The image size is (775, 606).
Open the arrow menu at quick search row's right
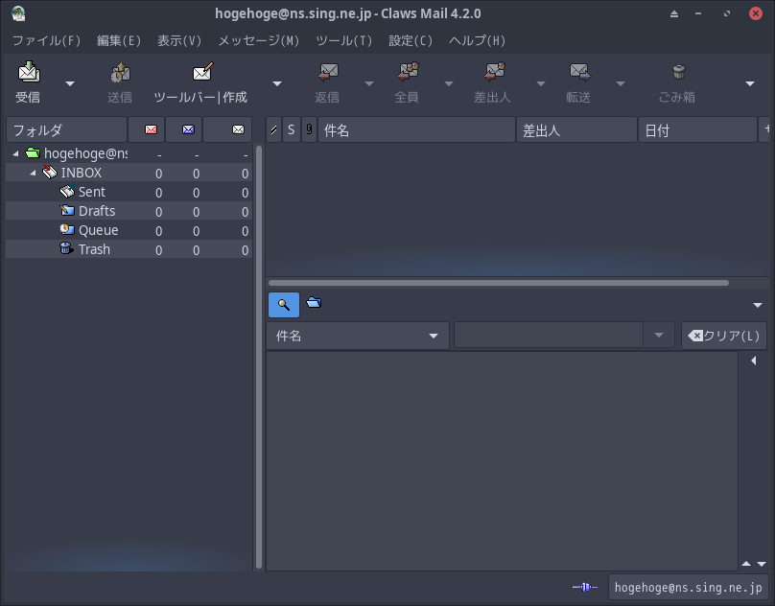pyautogui.click(x=758, y=305)
